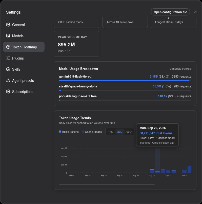Screen dimensions: 202x204
Task: Close the Settings dialog
Action: click(195, 12)
